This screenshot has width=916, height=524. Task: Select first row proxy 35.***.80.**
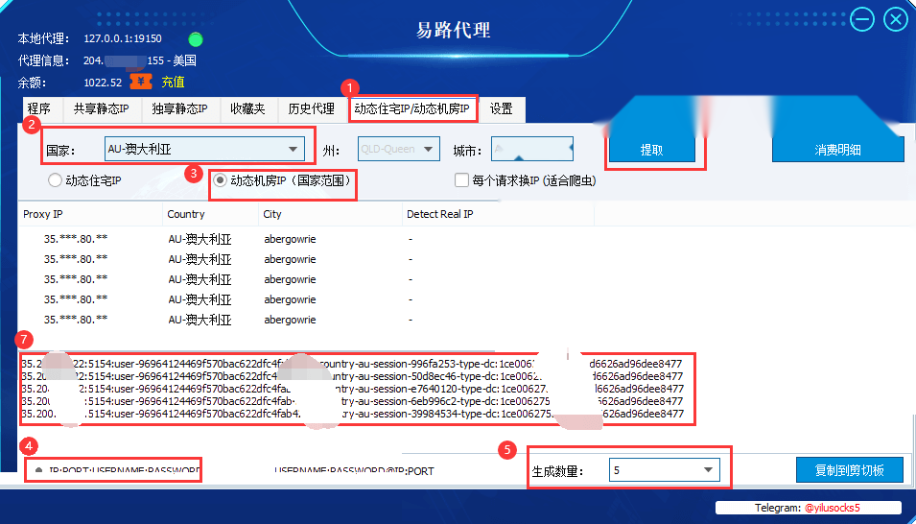[76, 239]
